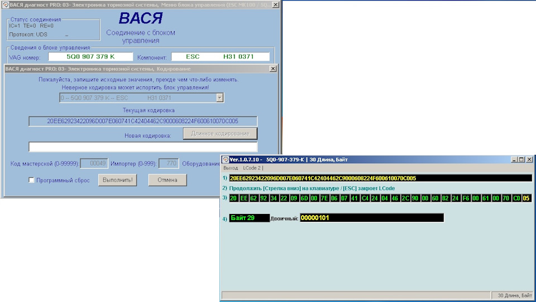This screenshot has height=302, width=536.
Task: Select byte cell 34 in the byte row
Action: point(274,198)
